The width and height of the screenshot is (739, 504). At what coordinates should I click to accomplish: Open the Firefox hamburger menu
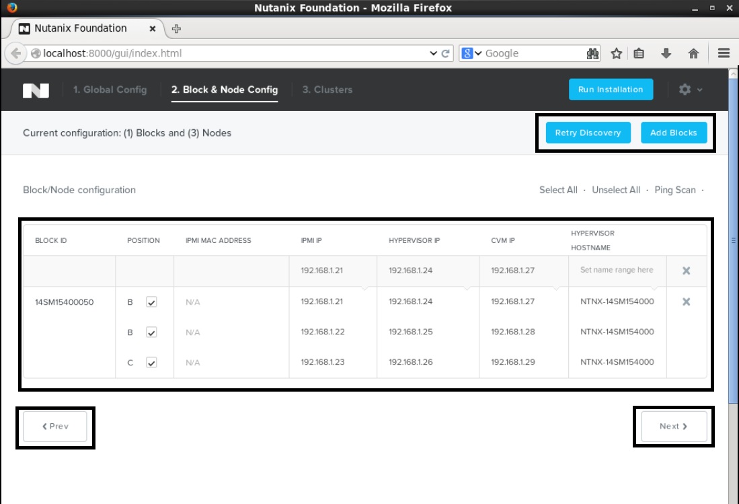pos(724,54)
